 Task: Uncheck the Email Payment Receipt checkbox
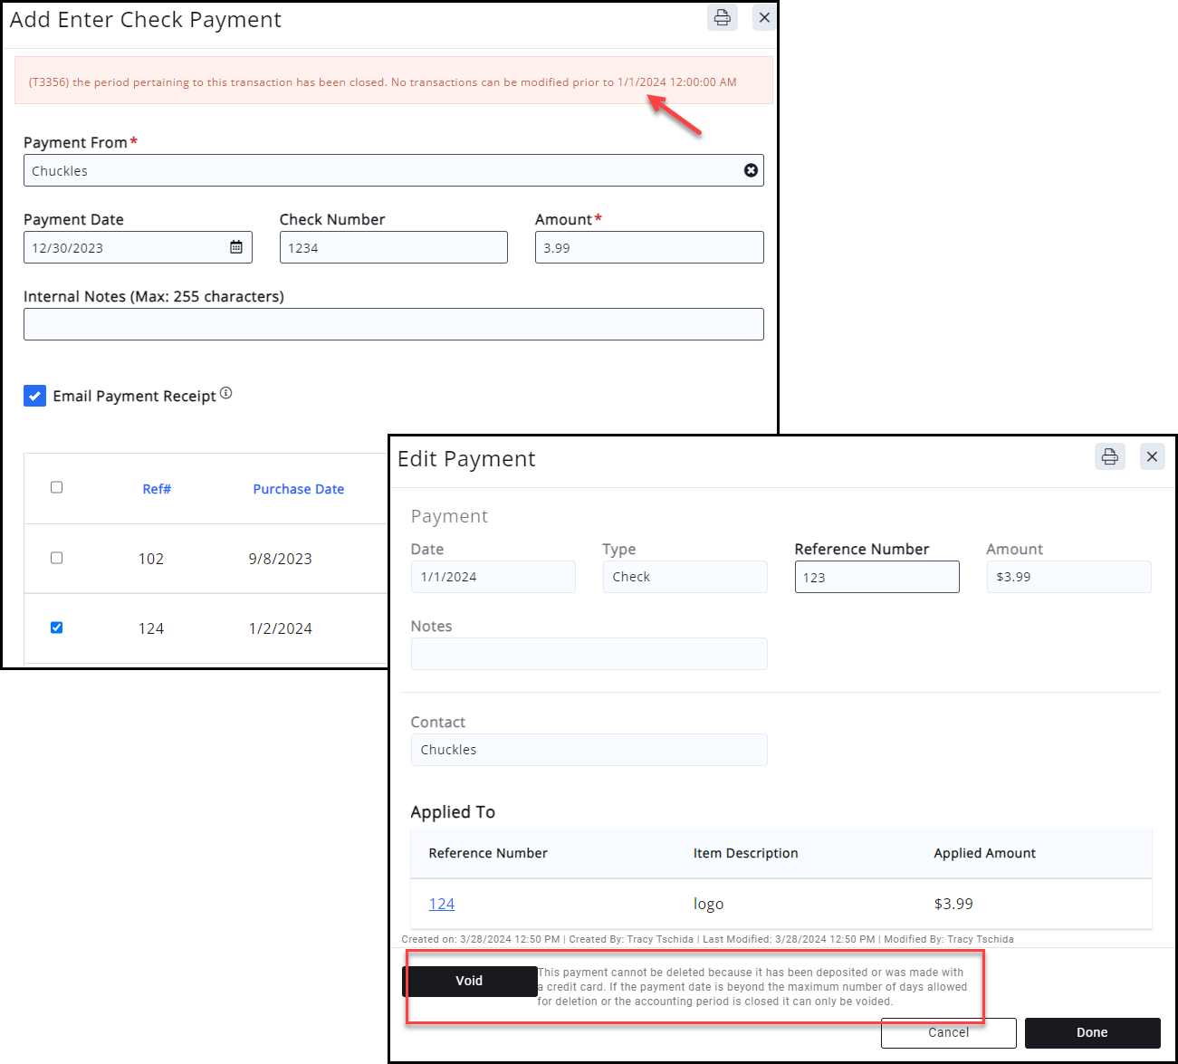35,396
